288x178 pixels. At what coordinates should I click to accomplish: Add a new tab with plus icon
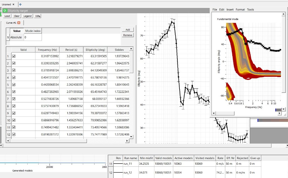tap(20, 4)
